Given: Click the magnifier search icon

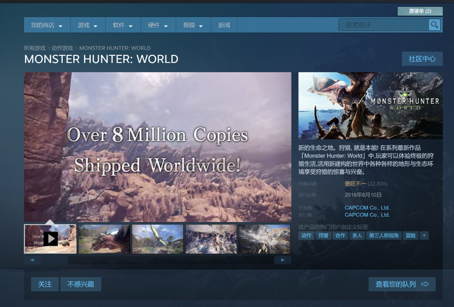Looking at the screenshot, I should tap(434, 25).
